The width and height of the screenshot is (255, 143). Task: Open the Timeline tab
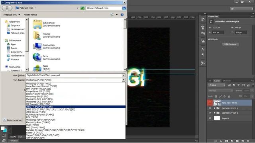pyautogui.click(x=14, y=141)
